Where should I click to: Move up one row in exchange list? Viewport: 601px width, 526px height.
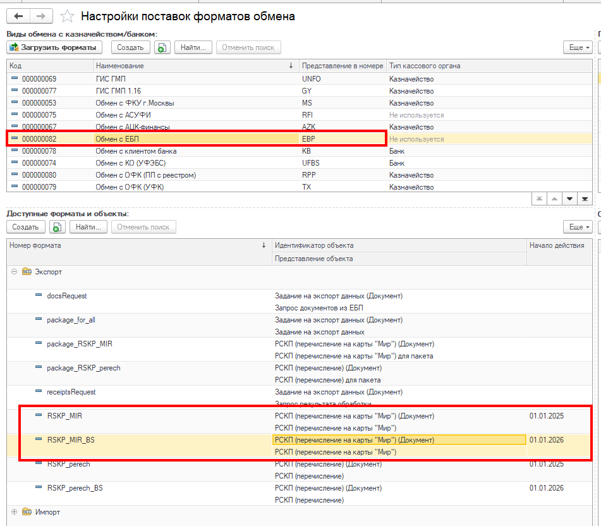tap(554, 199)
